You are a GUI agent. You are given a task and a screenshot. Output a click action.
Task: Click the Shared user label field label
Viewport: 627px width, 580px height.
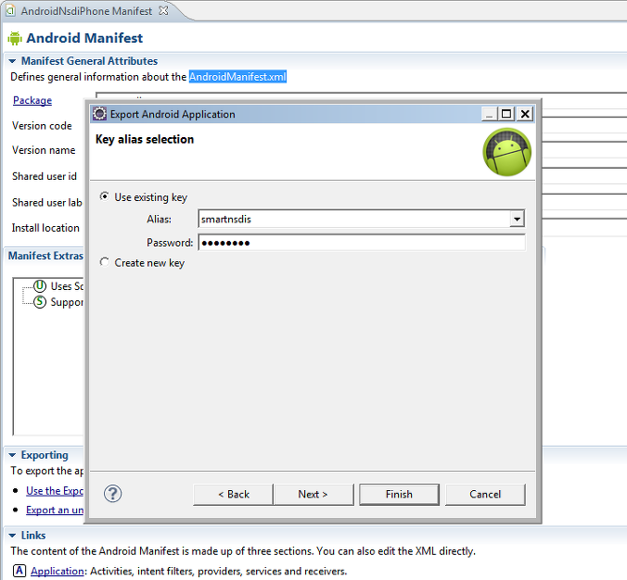(47, 203)
